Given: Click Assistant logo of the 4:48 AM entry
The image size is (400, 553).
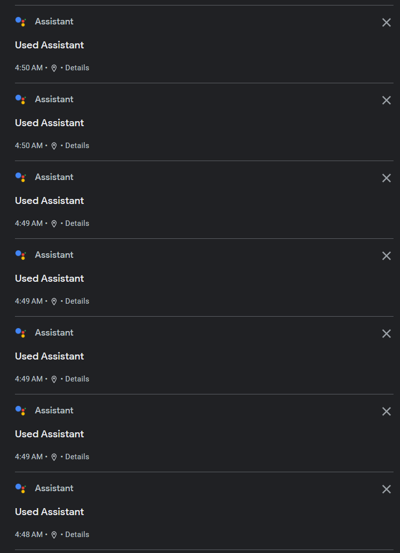Looking at the screenshot, I should [x=20, y=488].
